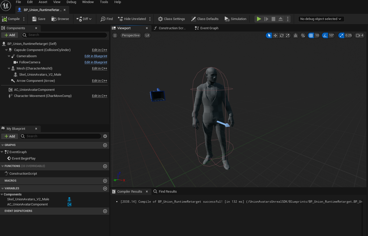Image resolution: width=368 pixels, height=236 pixels.
Task: Close the Components panel tab
Action: click(36, 28)
